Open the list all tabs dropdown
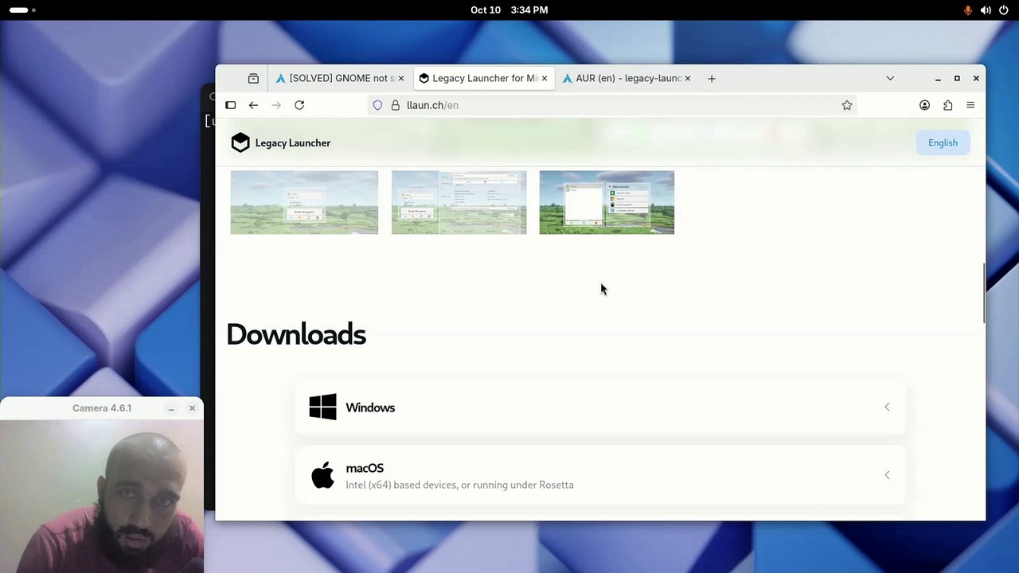Viewport: 1019px width, 573px height. pos(890,78)
